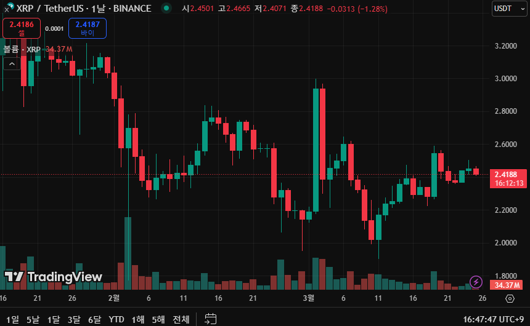Select the 3달 time range
This screenshot has height=326, width=530.
(74, 319)
